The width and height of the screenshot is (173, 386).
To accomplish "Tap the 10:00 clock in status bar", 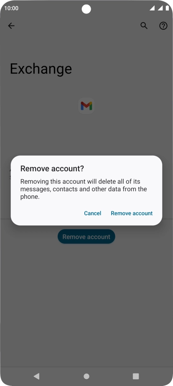I will pyautogui.click(x=11, y=8).
